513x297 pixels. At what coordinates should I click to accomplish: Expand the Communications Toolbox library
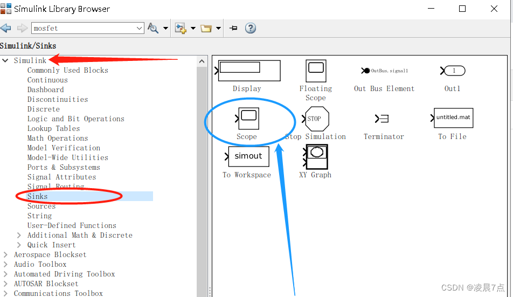[5, 293]
